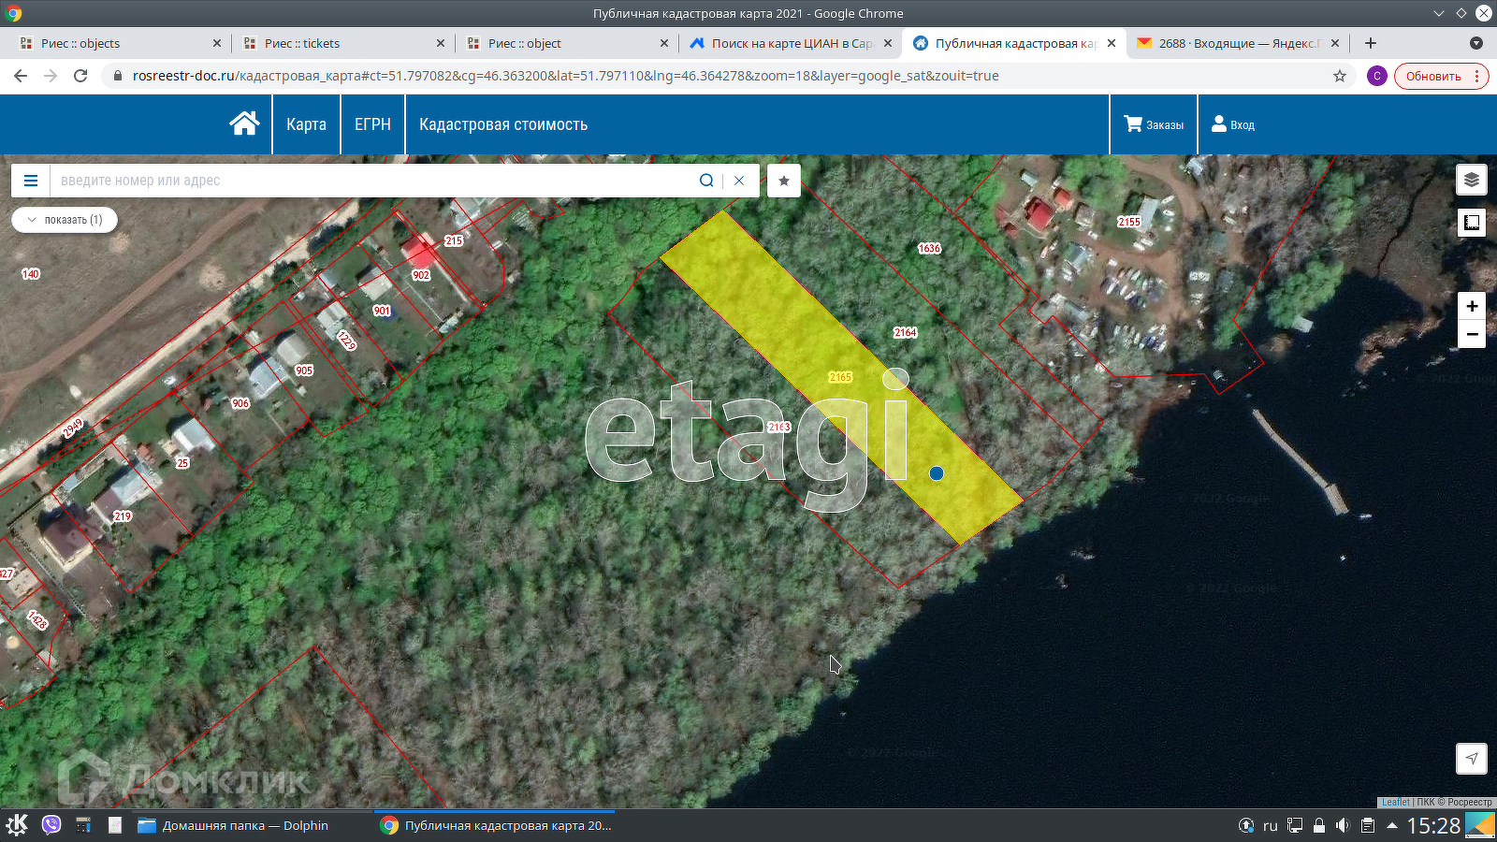Select parcel label 2163 on the map
This screenshot has height=842, width=1497.
click(x=779, y=427)
